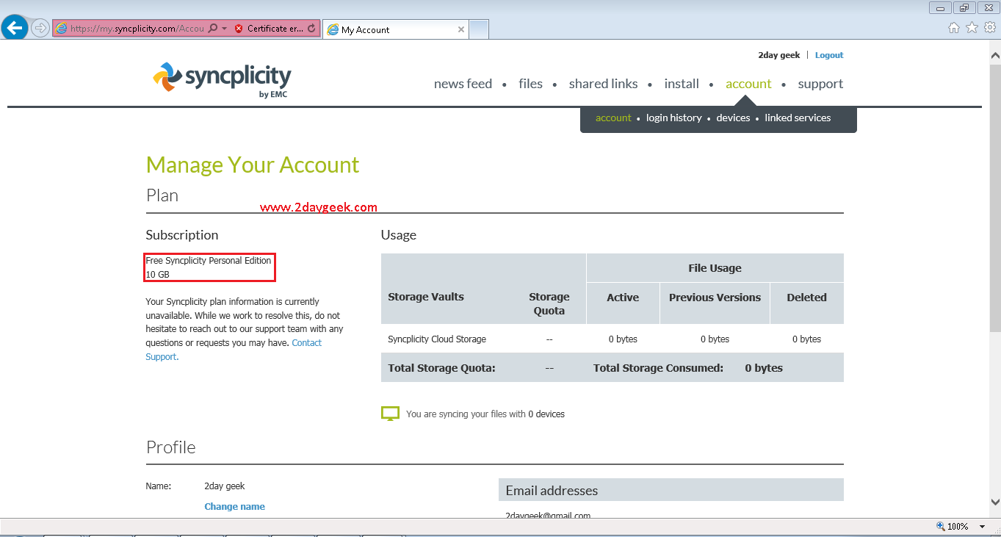1001x537 pixels.
Task: Click the 2day geek username at top
Action: click(778, 55)
